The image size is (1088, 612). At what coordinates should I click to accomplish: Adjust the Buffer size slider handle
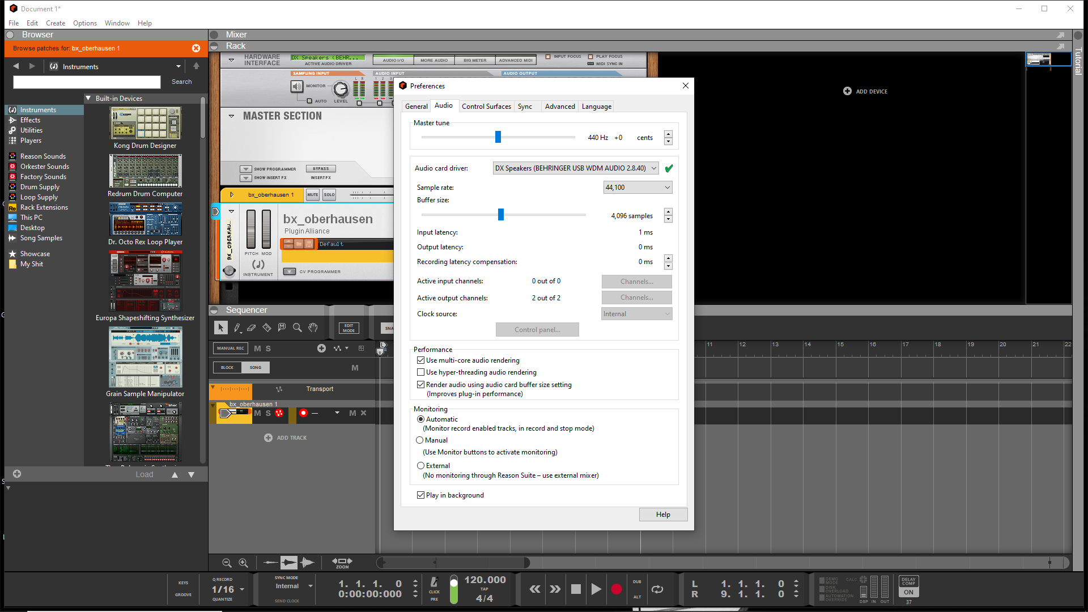point(501,215)
